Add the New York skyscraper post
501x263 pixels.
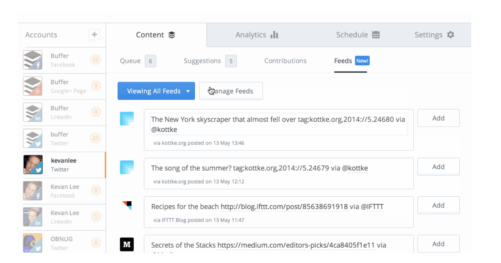pyautogui.click(x=439, y=118)
